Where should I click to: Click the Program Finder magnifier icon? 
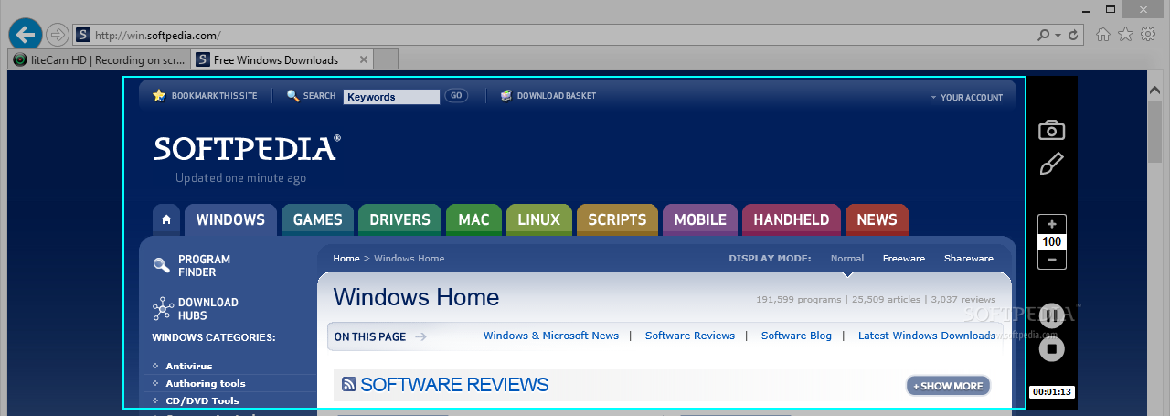click(x=162, y=266)
